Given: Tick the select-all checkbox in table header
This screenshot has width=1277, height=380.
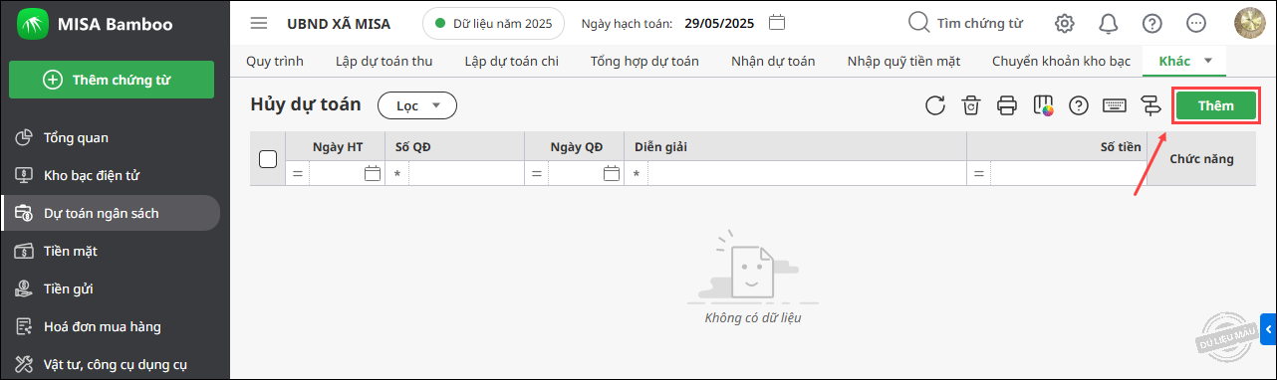Looking at the screenshot, I should 268,159.
